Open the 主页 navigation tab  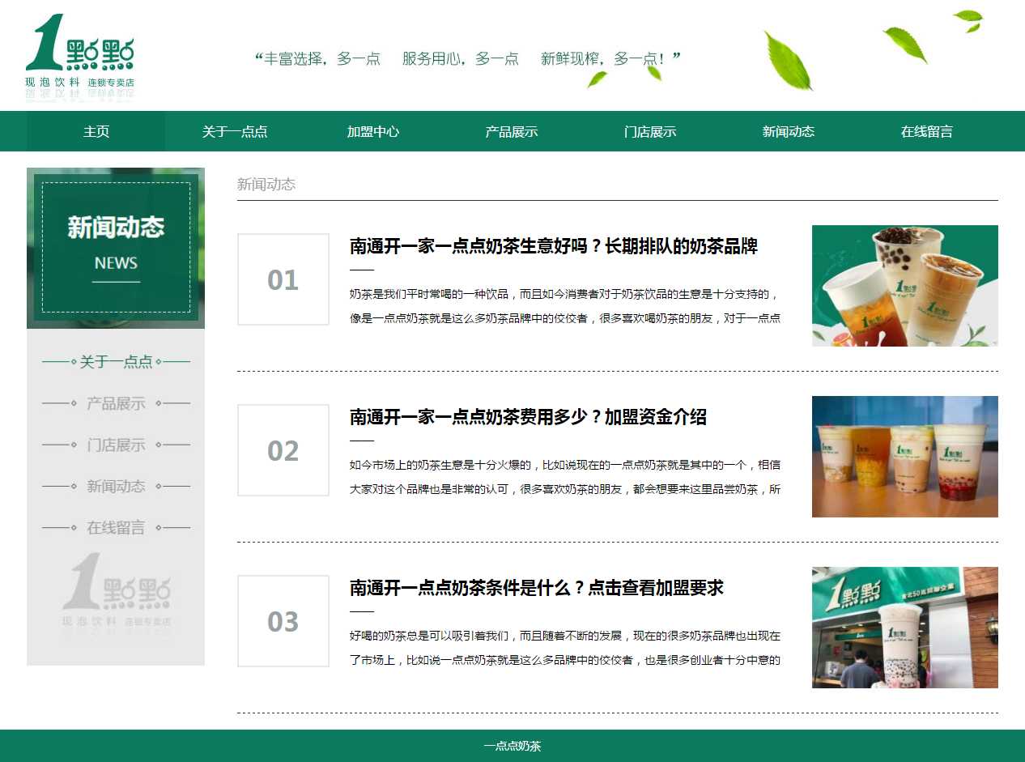pos(96,131)
